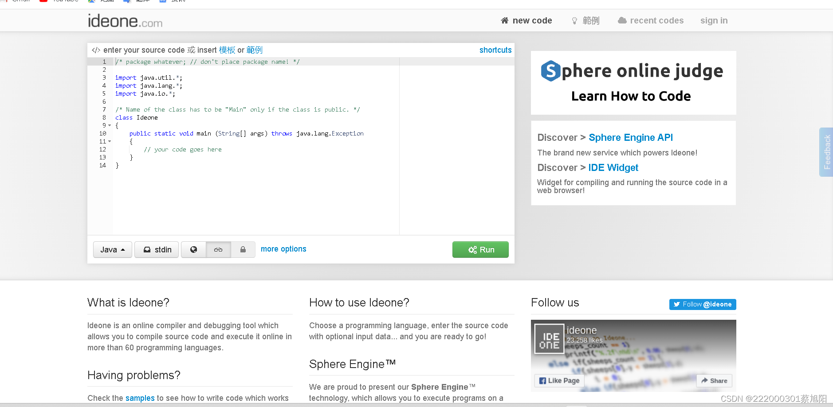The height and width of the screenshot is (407, 833).
Task: Click the Like Page Facebook button
Action: click(559, 380)
